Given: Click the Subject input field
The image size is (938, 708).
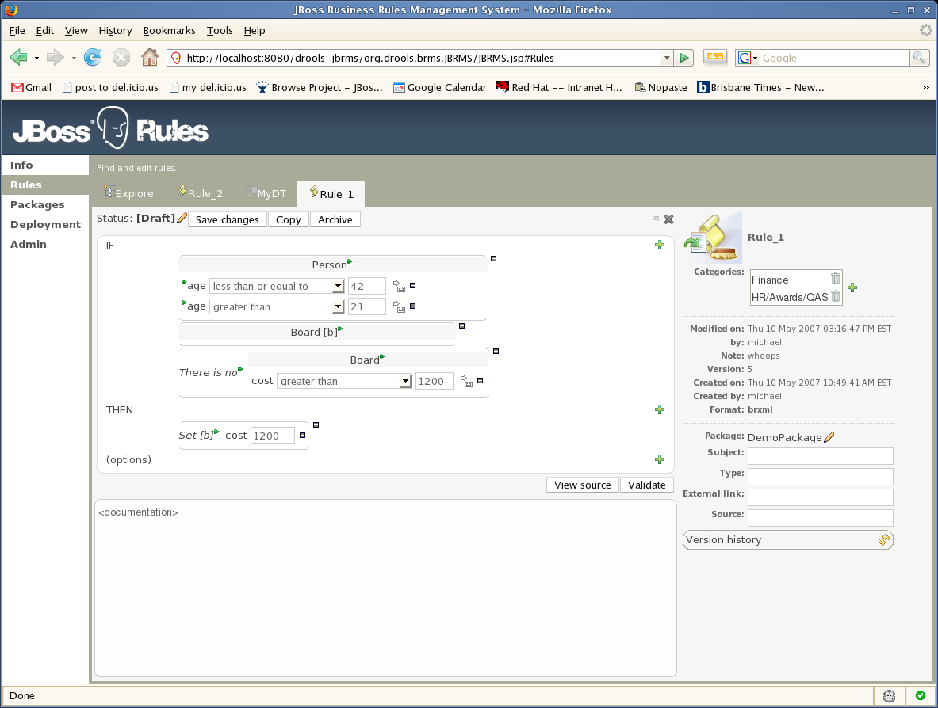Looking at the screenshot, I should pos(820,456).
